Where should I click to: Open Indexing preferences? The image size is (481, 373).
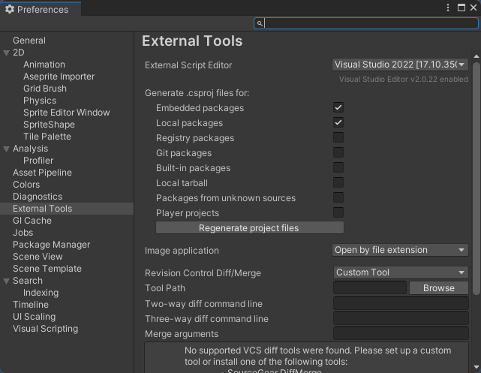click(x=41, y=293)
